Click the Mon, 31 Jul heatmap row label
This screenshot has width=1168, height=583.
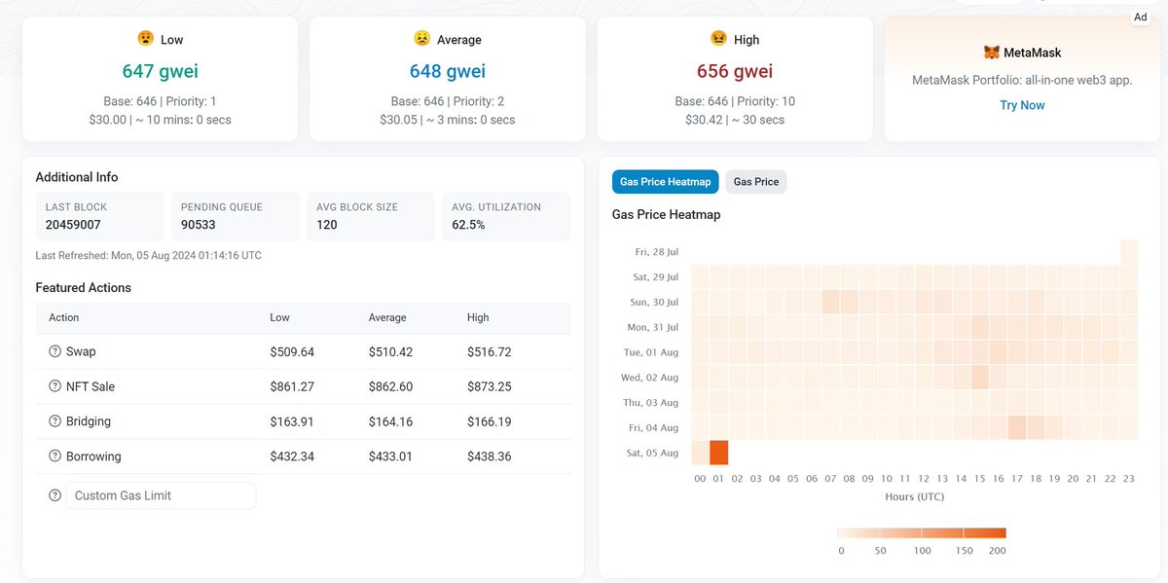click(653, 328)
